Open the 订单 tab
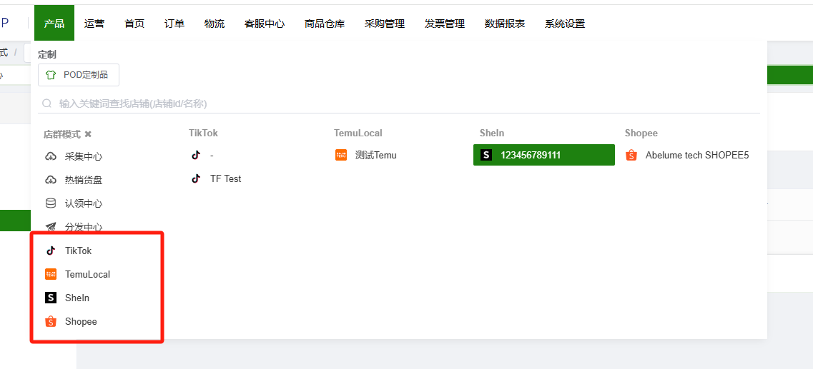 point(174,24)
